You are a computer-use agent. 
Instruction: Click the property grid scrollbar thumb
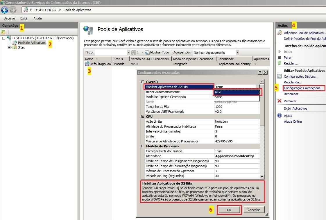pos(262,105)
